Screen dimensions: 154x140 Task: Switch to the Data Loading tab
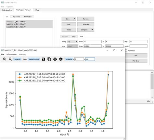[7, 10]
